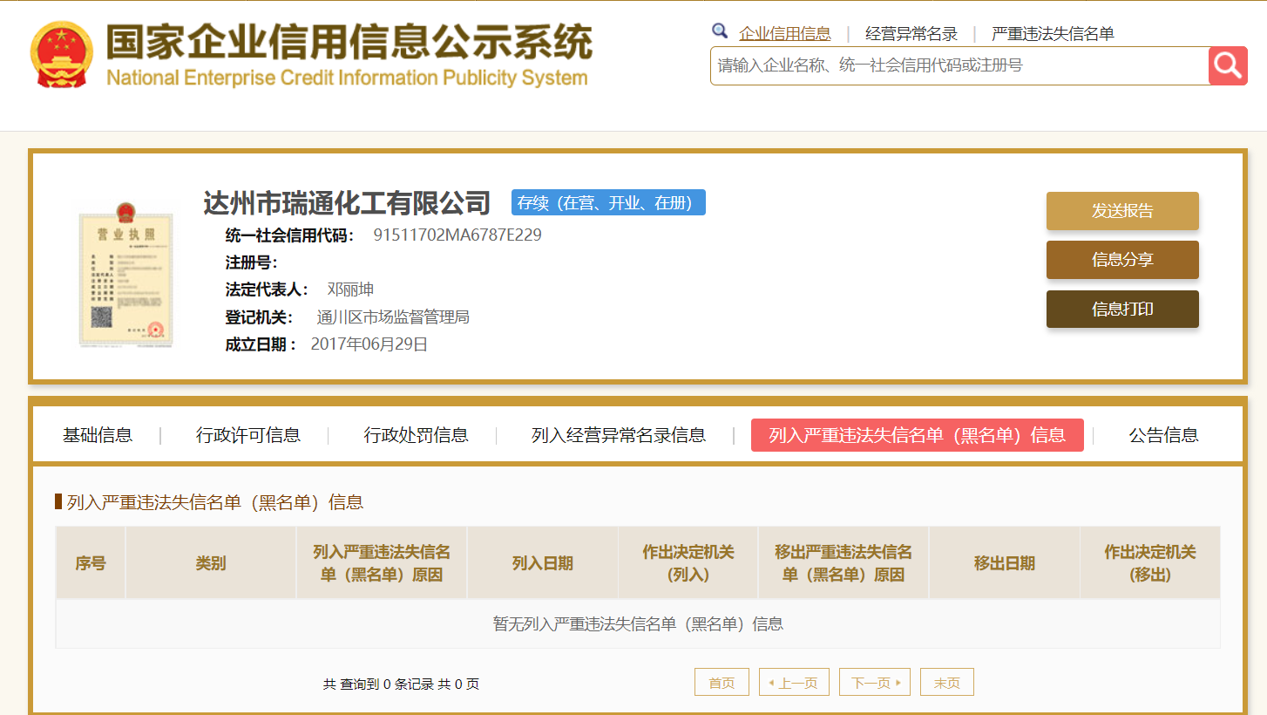Click the empty-result message 暂无列入严重违法失信名单（黑名单）信息
This screenshot has width=1267, height=715.
click(638, 624)
